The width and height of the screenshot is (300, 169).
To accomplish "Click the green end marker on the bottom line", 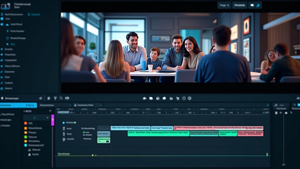I will click(267, 154).
